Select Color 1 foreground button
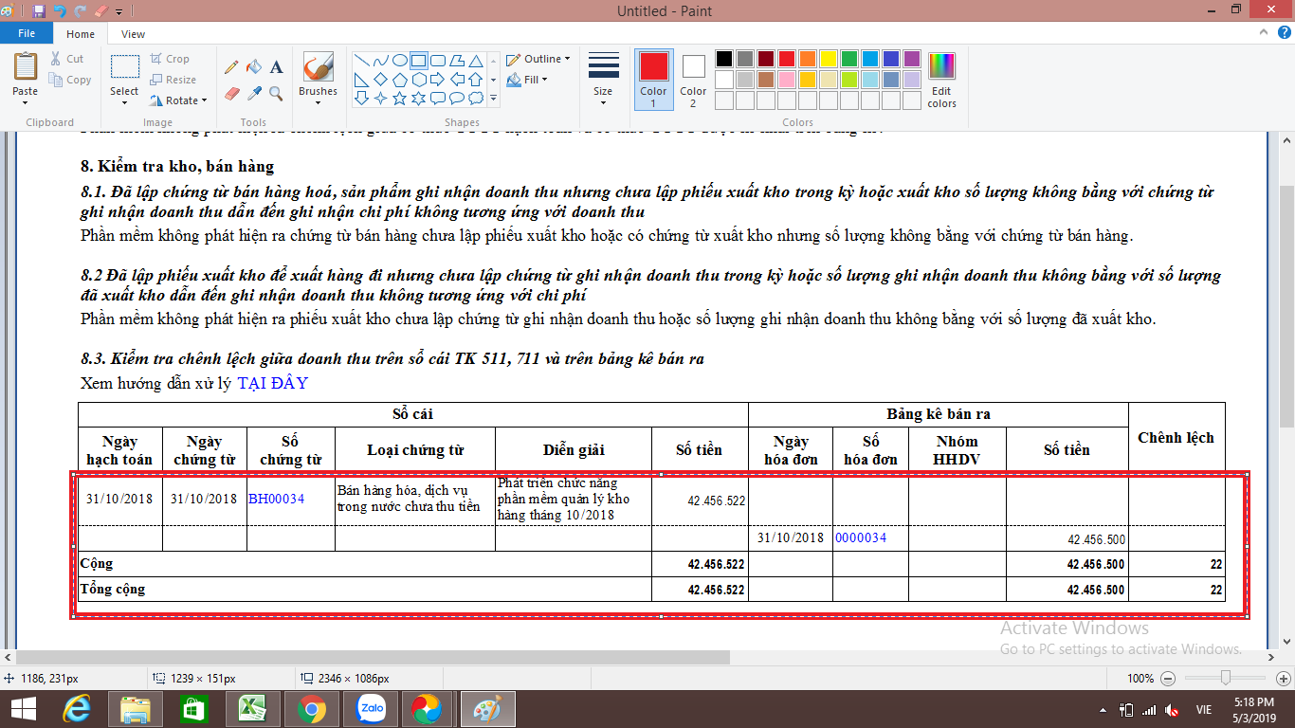Screen dimensions: 1295x728 pos(653,80)
